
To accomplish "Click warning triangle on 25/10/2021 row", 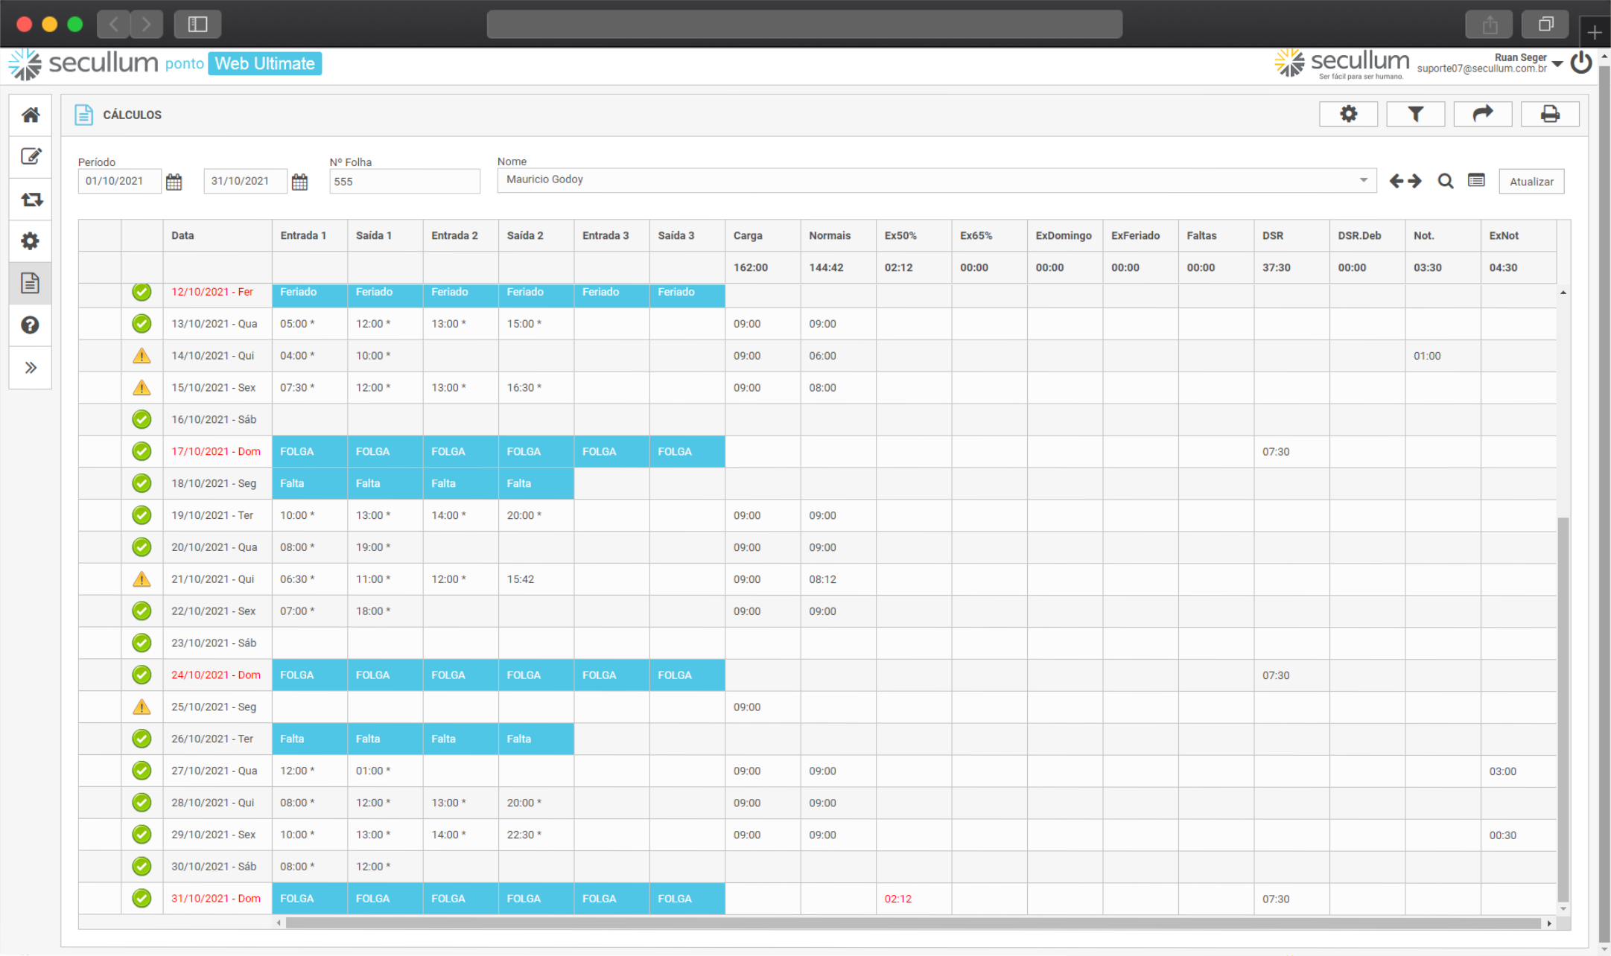I will point(142,707).
